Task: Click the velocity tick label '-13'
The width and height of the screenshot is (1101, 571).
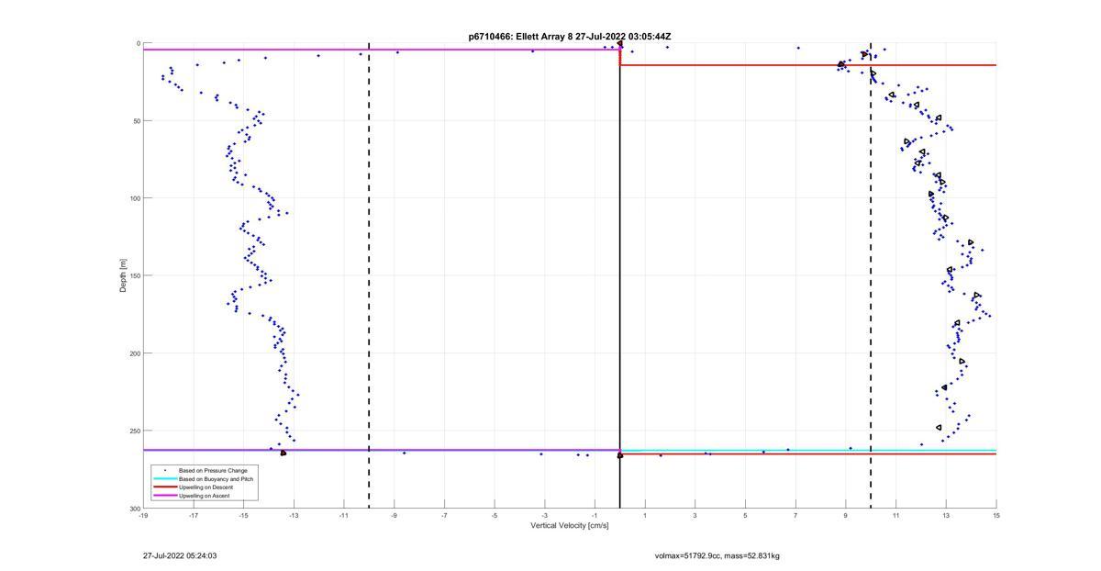Action: tap(294, 516)
